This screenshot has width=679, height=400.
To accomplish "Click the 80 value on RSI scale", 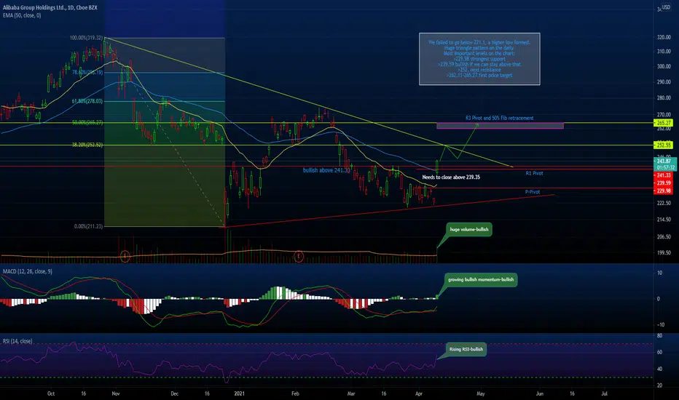I will [659, 335].
